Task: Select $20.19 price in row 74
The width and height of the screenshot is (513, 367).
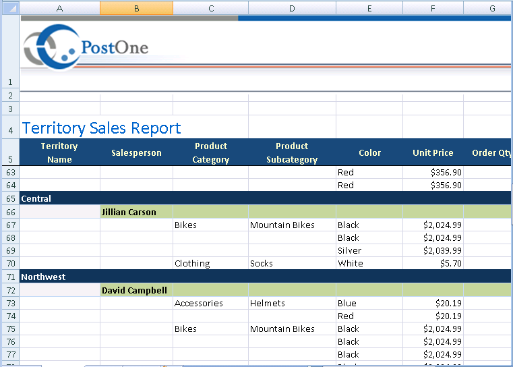Action: [x=433, y=316]
